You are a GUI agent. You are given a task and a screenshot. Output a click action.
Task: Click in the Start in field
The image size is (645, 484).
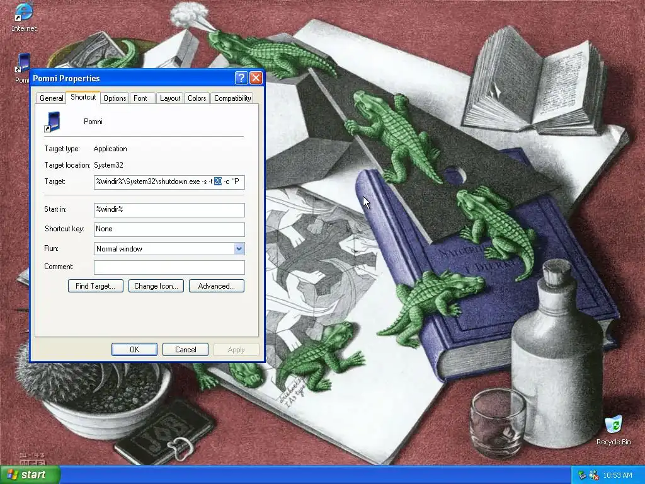(169, 210)
